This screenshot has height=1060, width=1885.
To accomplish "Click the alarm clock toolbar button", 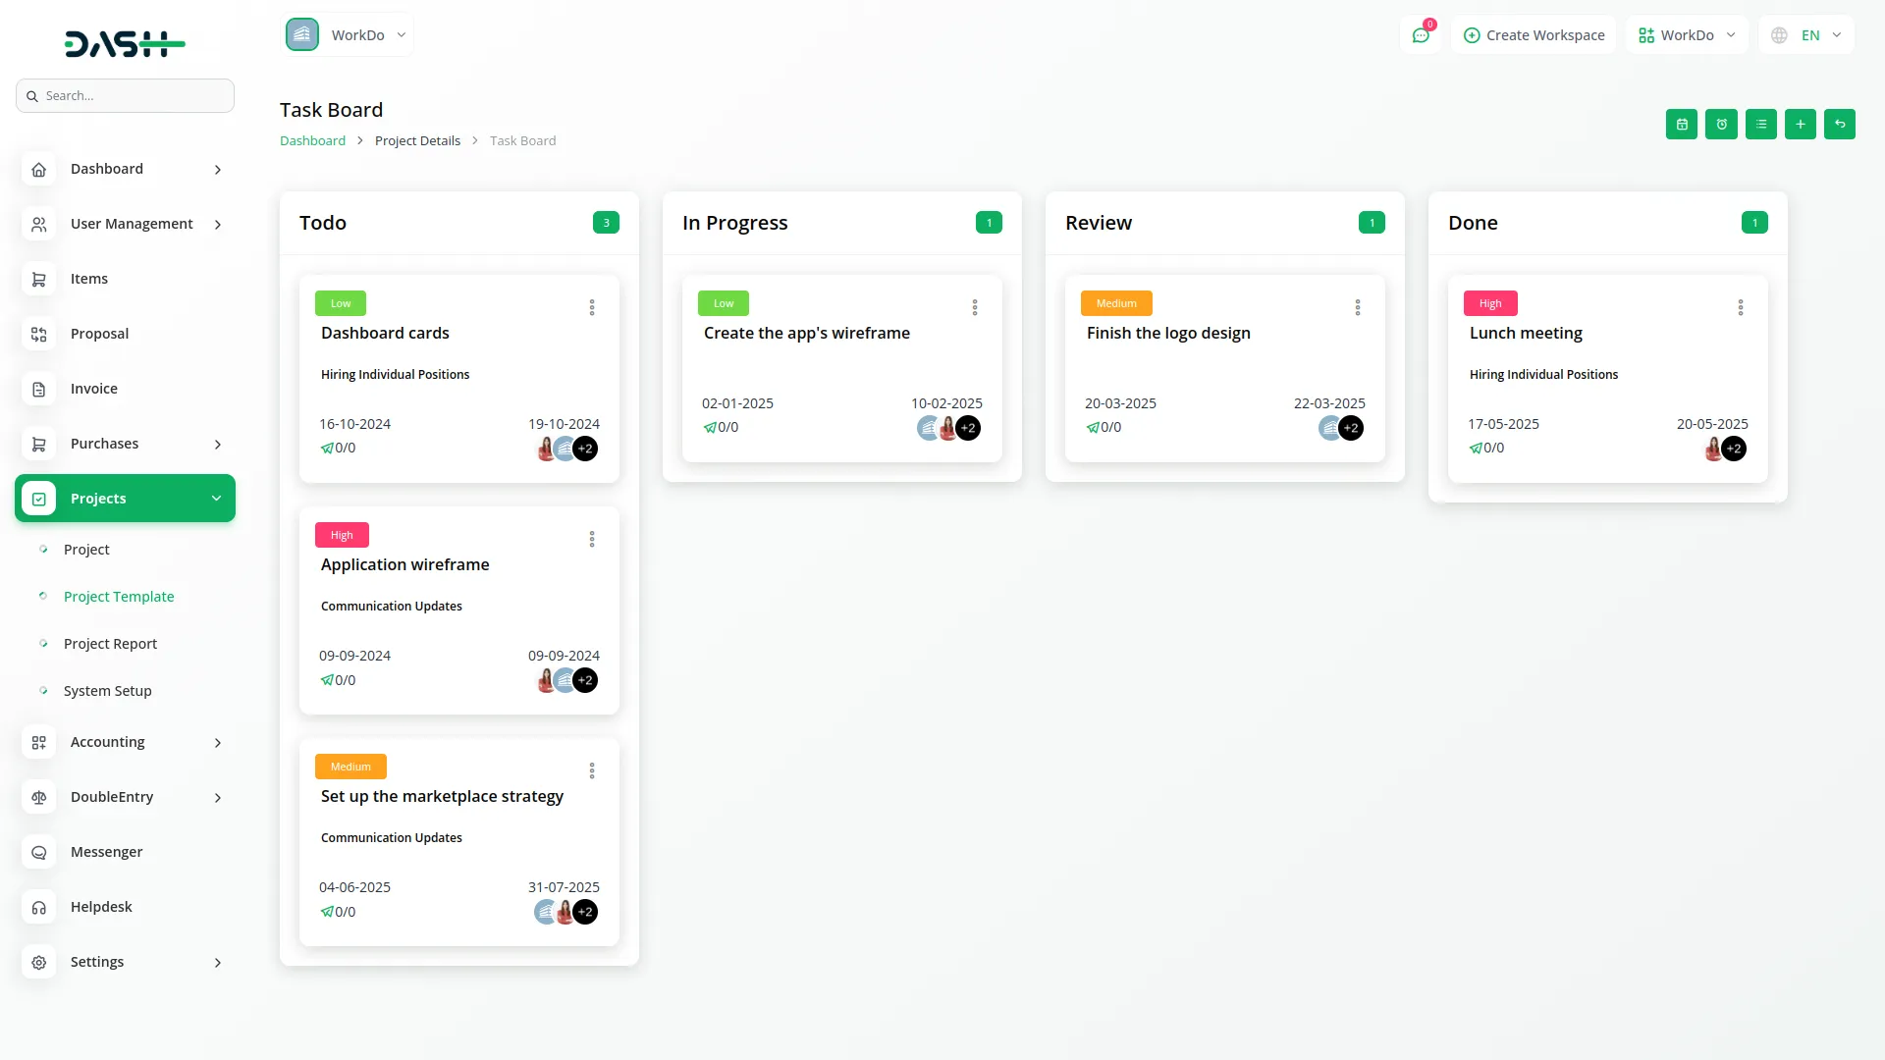I will [x=1721, y=125].
